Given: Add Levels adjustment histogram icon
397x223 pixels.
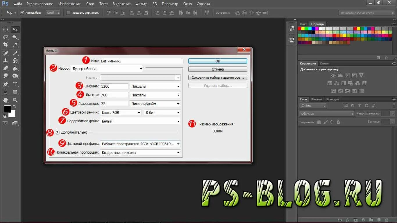Looking at the screenshot, I should (340, 75).
